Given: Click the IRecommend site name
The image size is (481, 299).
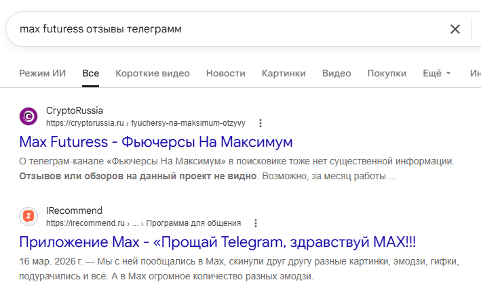Looking at the screenshot, I should tap(74, 210).
